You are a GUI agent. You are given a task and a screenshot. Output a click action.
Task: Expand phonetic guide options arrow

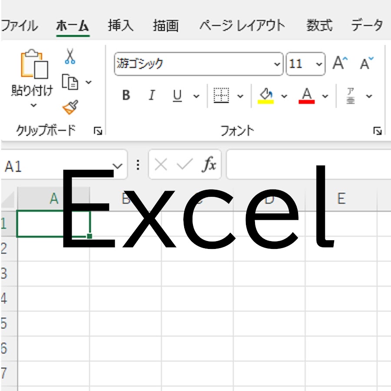click(369, 96)
